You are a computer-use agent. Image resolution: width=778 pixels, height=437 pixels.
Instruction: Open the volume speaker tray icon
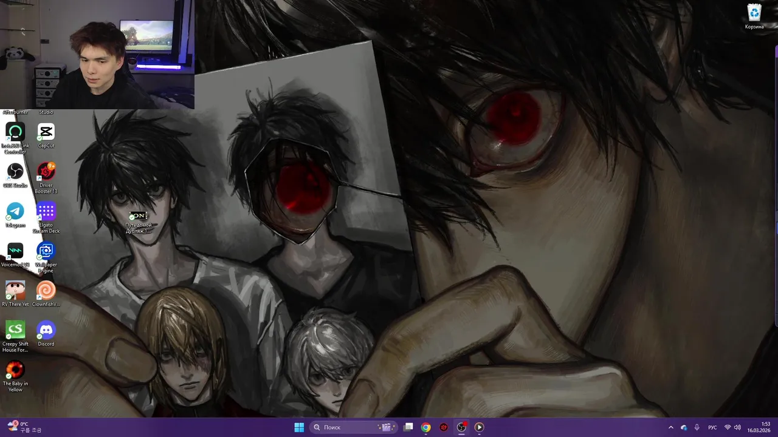point(738,427)
